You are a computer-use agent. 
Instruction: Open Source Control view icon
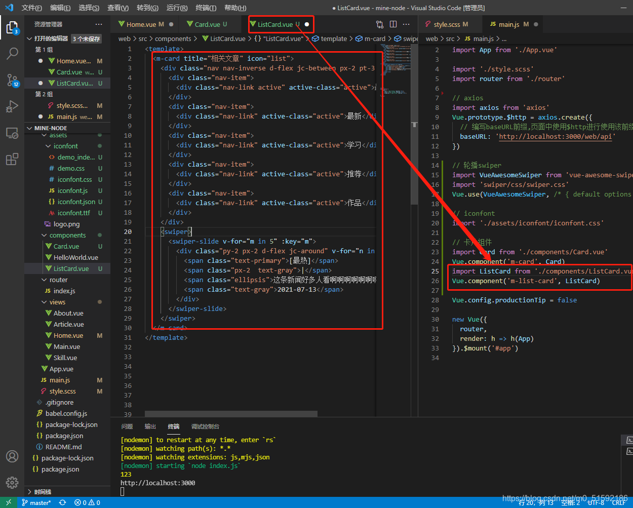pyautogui.click(x=12, y=80)
